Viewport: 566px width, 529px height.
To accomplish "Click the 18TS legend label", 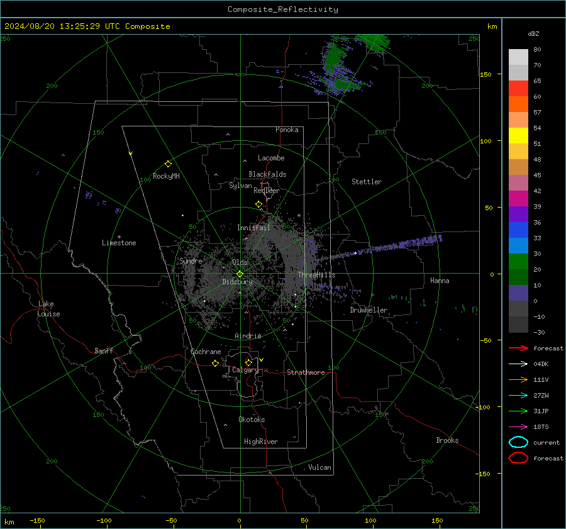I will click(x=541, y=427).
